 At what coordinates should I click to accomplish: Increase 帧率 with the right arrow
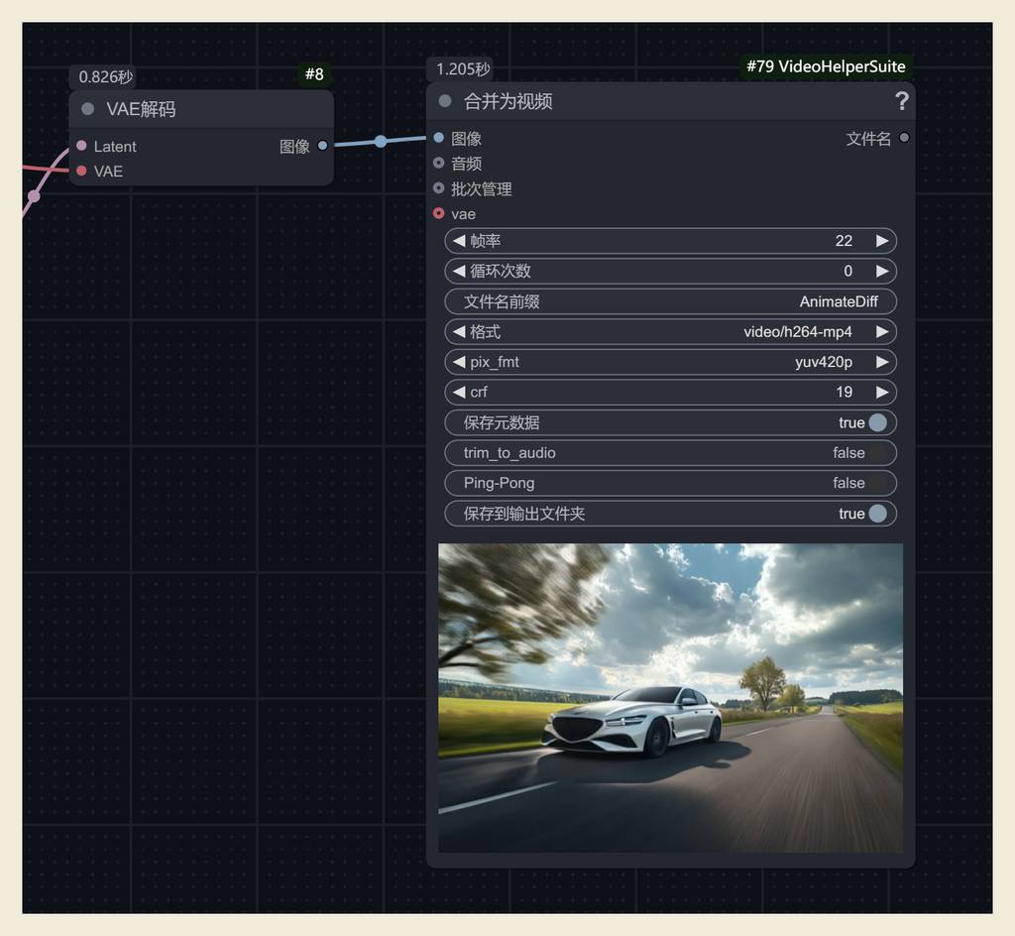click(x=881, y=241)
